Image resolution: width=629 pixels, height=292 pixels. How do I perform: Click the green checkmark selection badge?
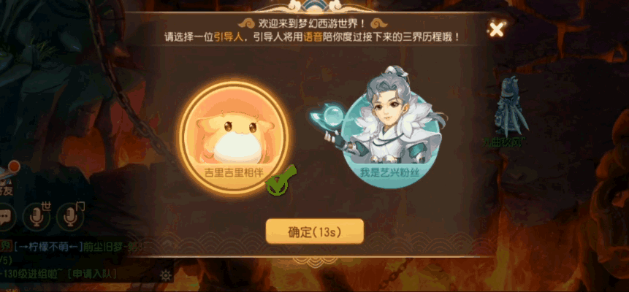[280, 181]
